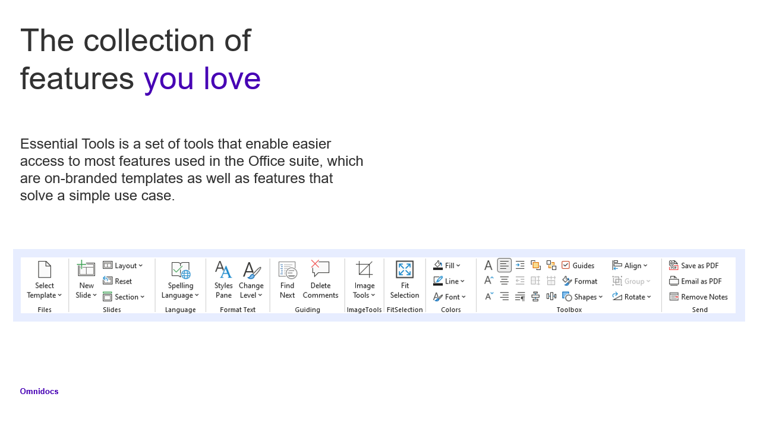This screenshot has width=757, height=425.
Task: Open the Fill color dropdown
Action: 447,266
